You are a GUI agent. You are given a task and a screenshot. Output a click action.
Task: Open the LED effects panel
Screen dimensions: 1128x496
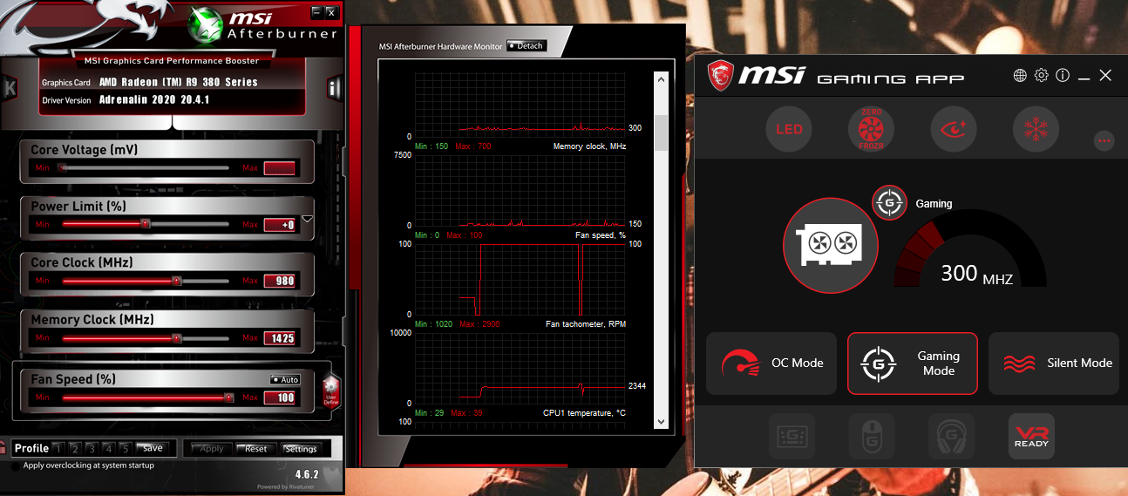[x=789, y=130]
